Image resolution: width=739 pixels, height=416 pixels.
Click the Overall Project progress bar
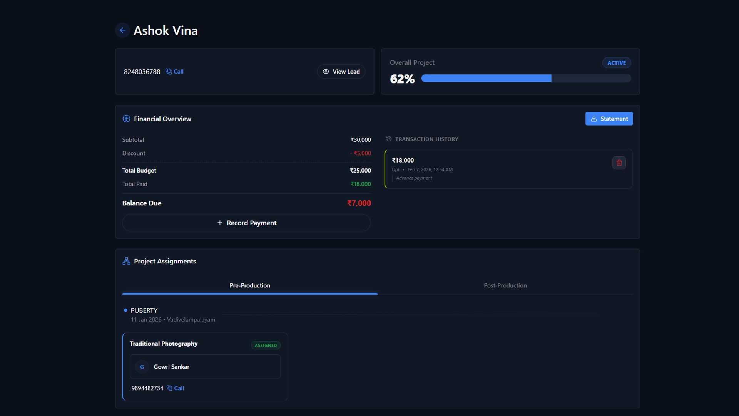click(x=526, y=79)
